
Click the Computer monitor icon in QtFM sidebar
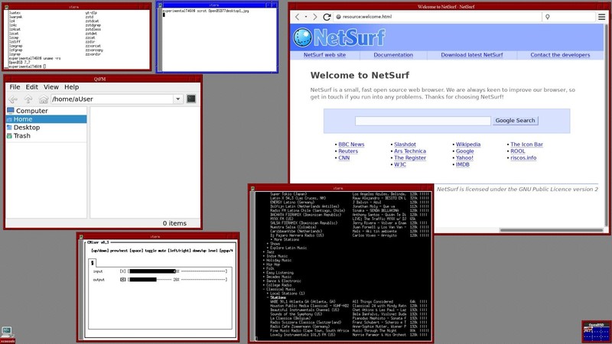tap(11, 111)
